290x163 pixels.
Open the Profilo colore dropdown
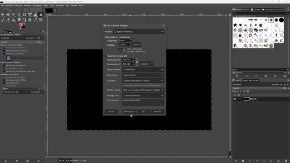pos(143,90)
